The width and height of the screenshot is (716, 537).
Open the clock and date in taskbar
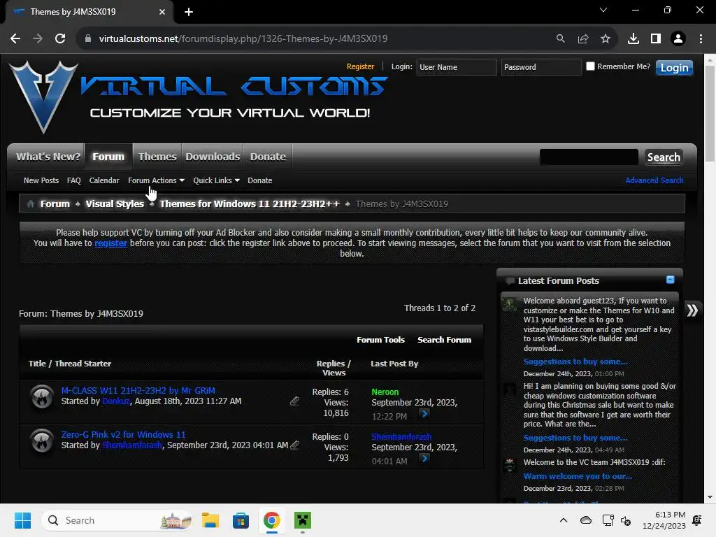[x=664, y=520]
